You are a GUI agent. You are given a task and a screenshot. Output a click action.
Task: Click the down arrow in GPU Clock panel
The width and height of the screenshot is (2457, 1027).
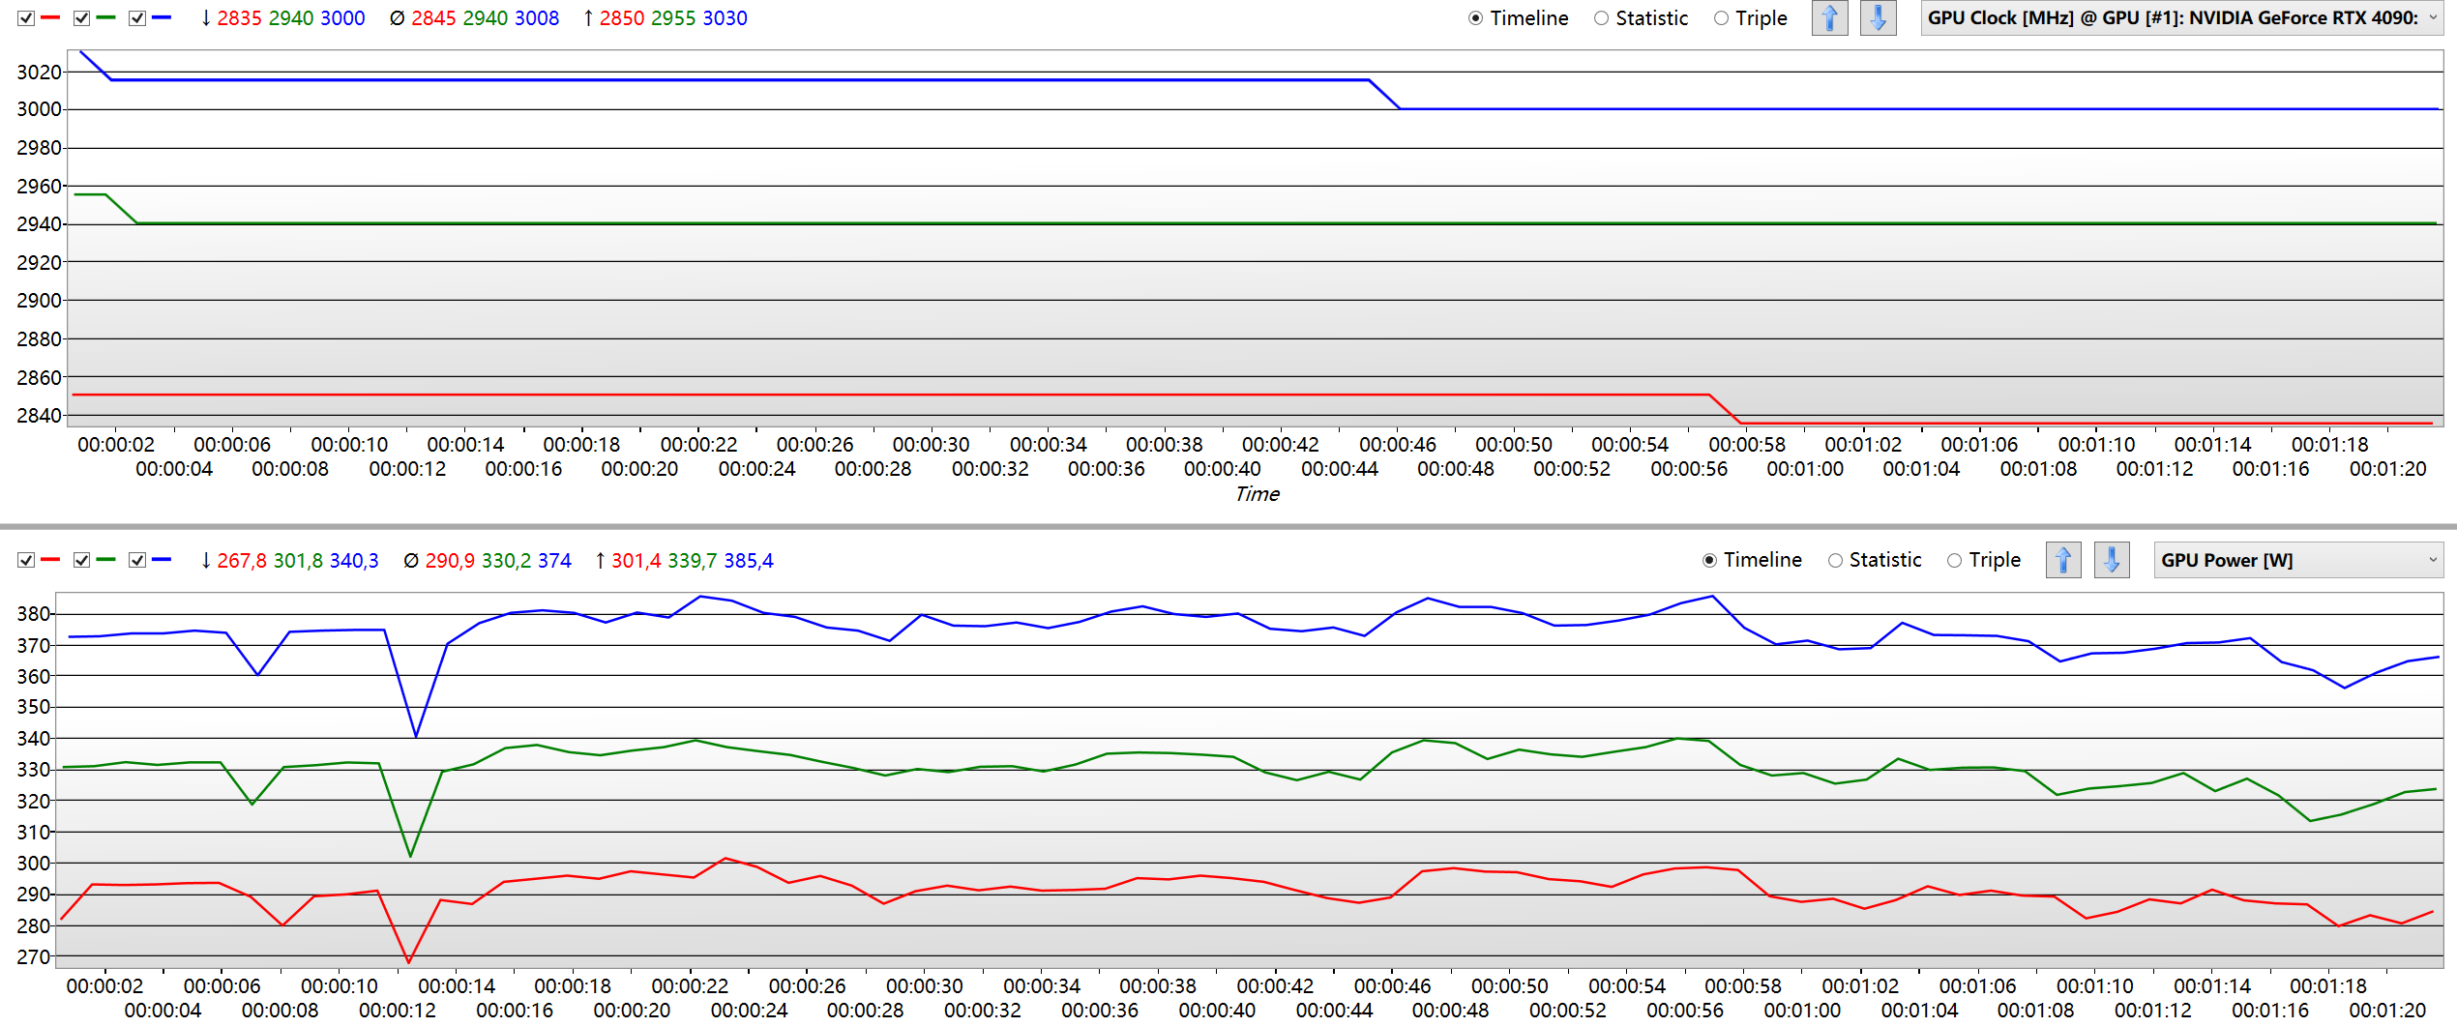[1878, 18]
